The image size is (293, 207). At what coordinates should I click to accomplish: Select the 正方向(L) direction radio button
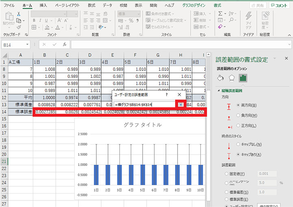[238, 125]
